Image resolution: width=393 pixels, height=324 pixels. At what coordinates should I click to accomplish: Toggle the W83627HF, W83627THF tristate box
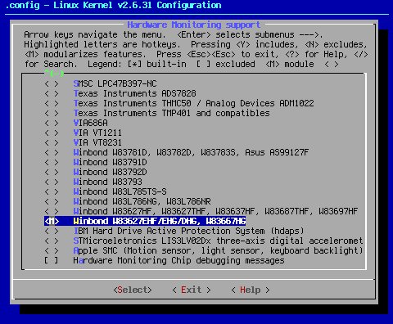(x=52, y=211)
